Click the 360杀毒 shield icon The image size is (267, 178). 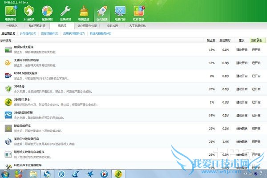tap(8, 89)
